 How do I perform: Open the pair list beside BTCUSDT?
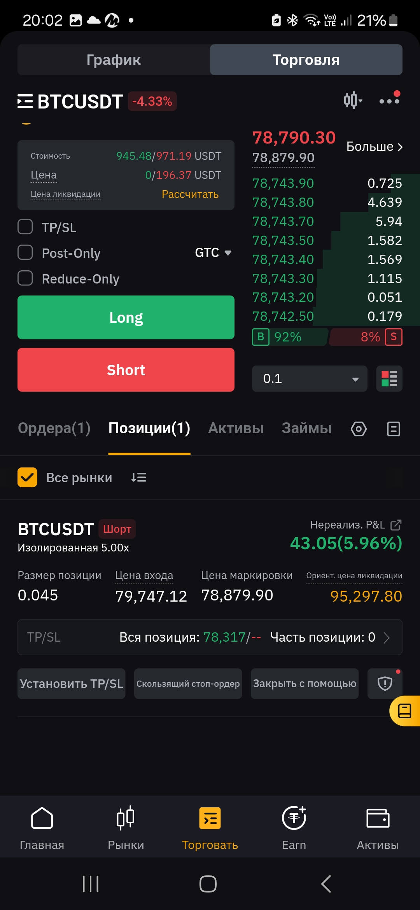point(25,101)
